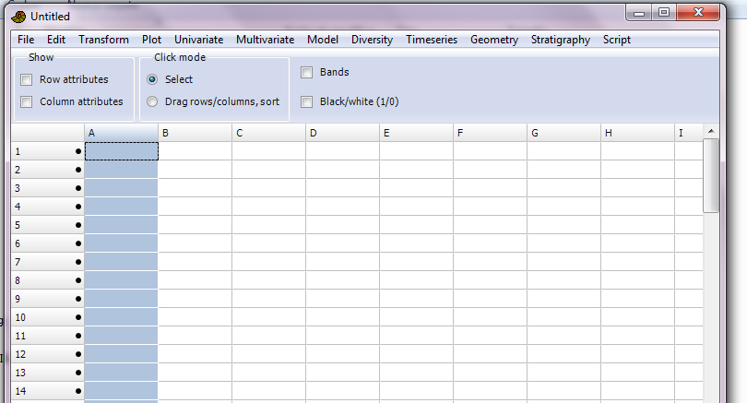The height and width of the screenshot is (403, 747).
Task: Click the black dot marker in row 1
Action: point(78,151)
